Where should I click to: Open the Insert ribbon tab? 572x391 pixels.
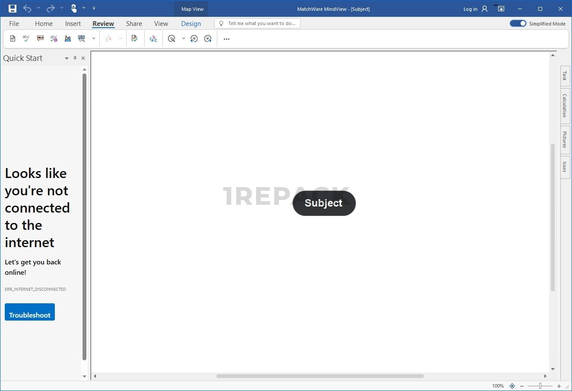[73, 24]
